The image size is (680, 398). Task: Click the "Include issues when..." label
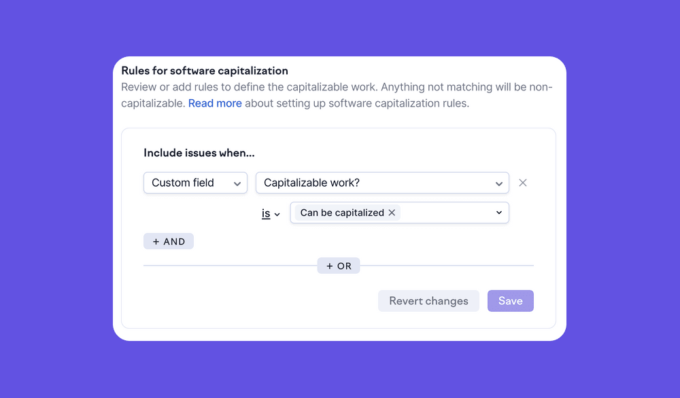point(199,153)
